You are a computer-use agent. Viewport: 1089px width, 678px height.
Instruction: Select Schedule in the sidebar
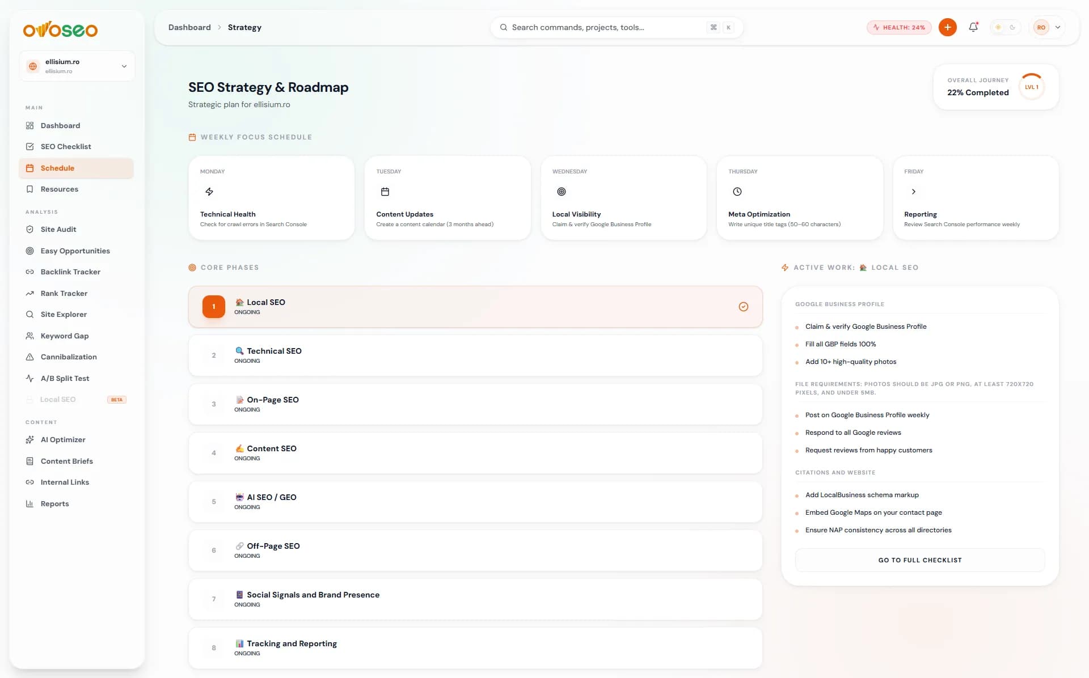click(x=77, y=168)
